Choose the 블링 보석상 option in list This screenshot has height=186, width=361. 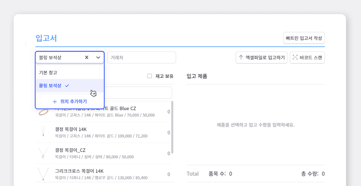point(50,86)
